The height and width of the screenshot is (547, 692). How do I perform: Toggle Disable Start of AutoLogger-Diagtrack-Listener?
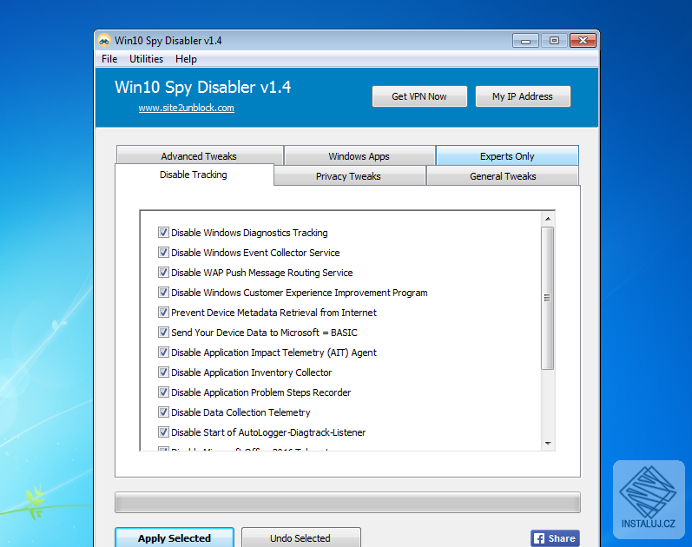(x=163, y=432)
